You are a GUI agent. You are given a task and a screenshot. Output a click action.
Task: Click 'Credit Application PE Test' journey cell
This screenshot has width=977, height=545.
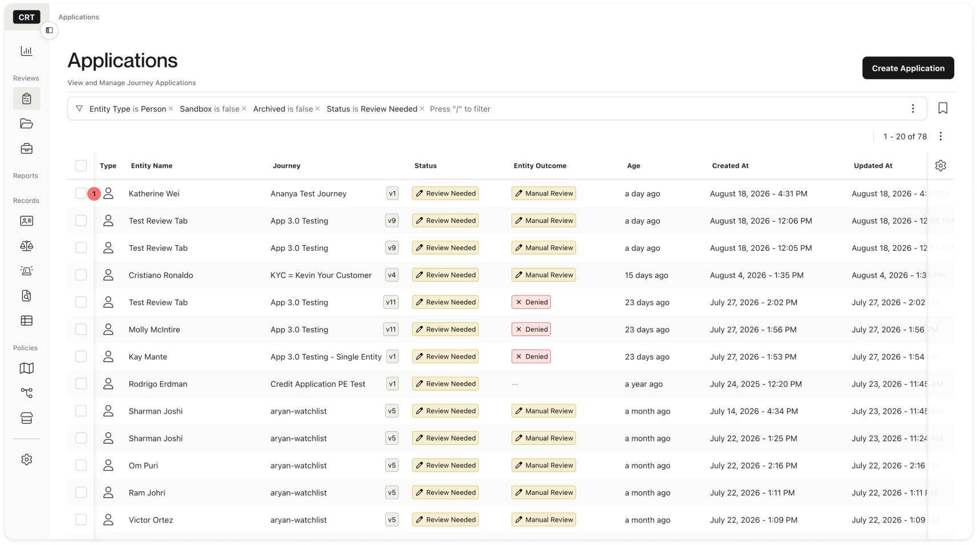pyautogui.click(x=318, y=384)
